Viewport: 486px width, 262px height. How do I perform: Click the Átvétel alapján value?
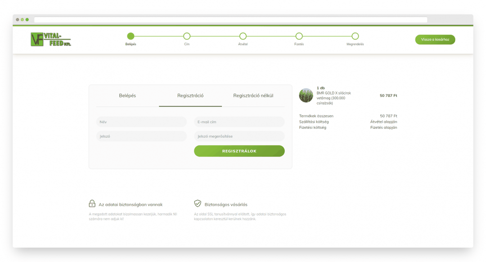click(384, 122)
